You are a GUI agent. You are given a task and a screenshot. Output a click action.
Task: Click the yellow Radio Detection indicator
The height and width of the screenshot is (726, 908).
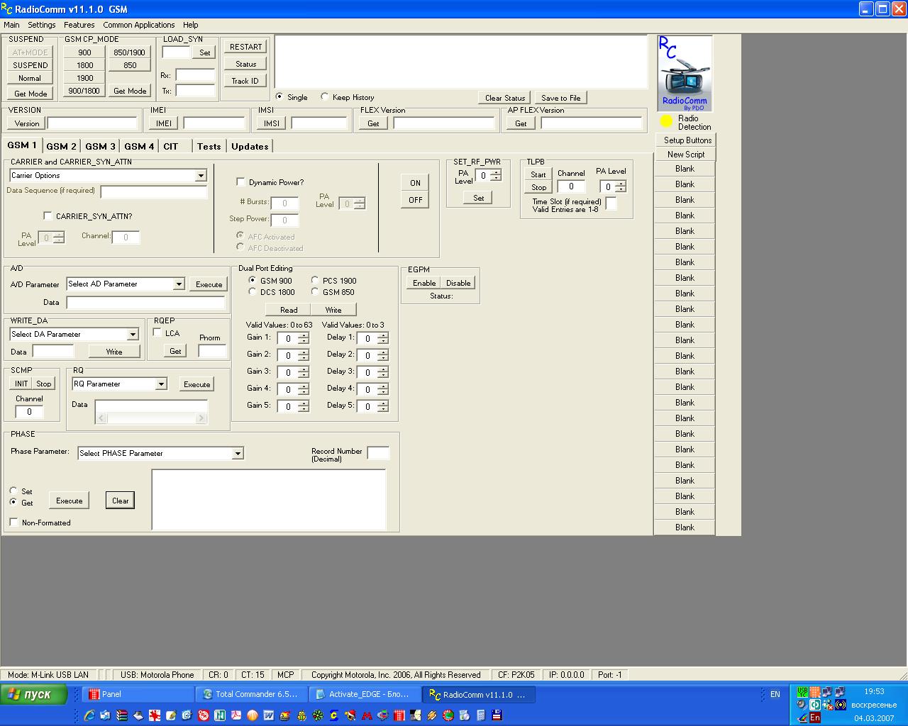click(666, 122)
